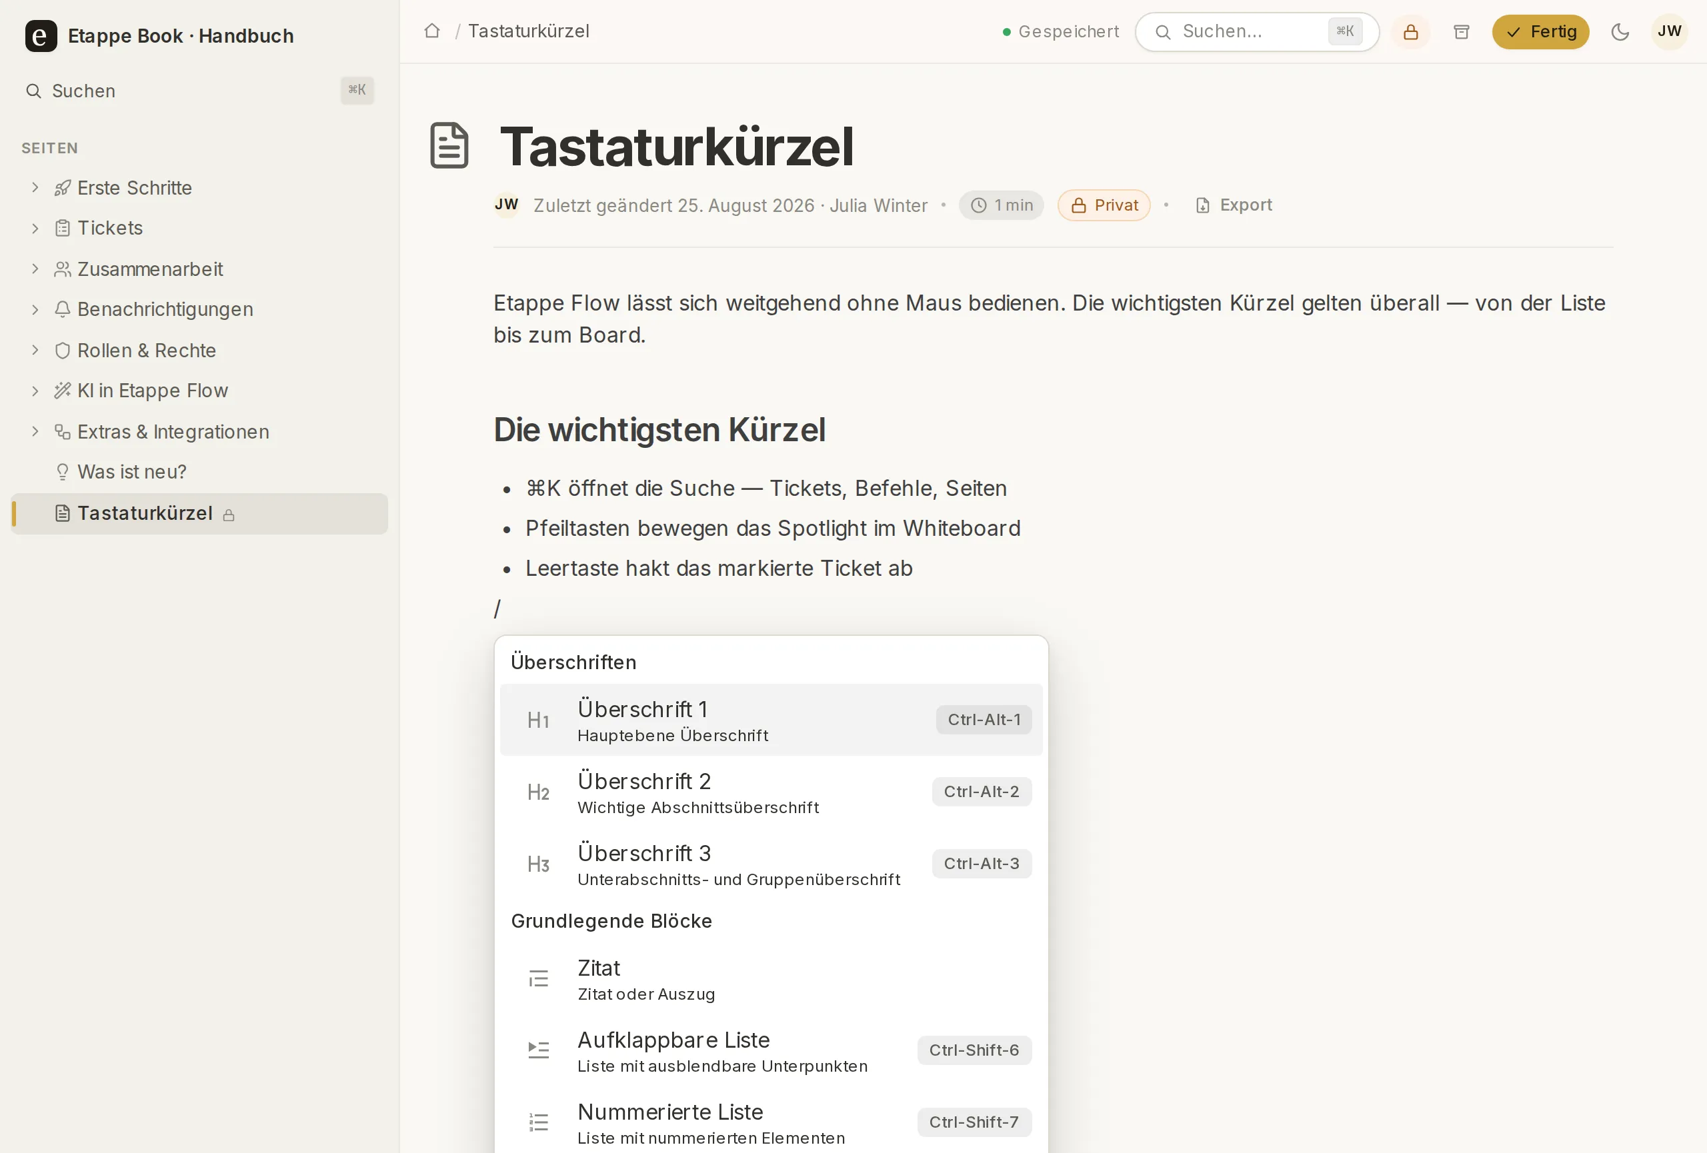1707x1153 pixels.
Task: Click the Privat visibility badge
Action: pyautogui.click(x=1104, y=205)
